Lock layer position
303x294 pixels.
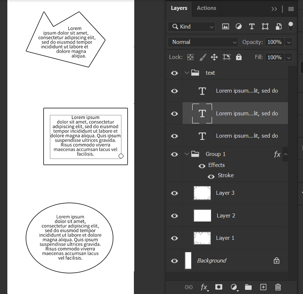coord(214,57)
